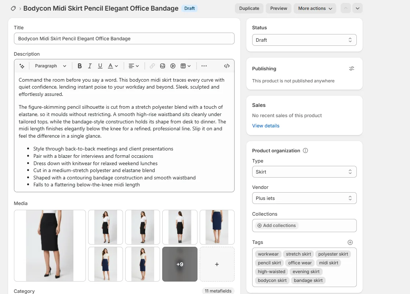Click 'This product is not published anywhere'
Image resolution: width=410 pixels, height=294 pixels.
293,81
